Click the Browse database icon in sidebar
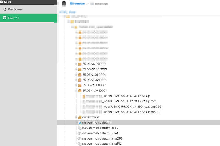Screen dimensions: 220x146 coord(4,18)
